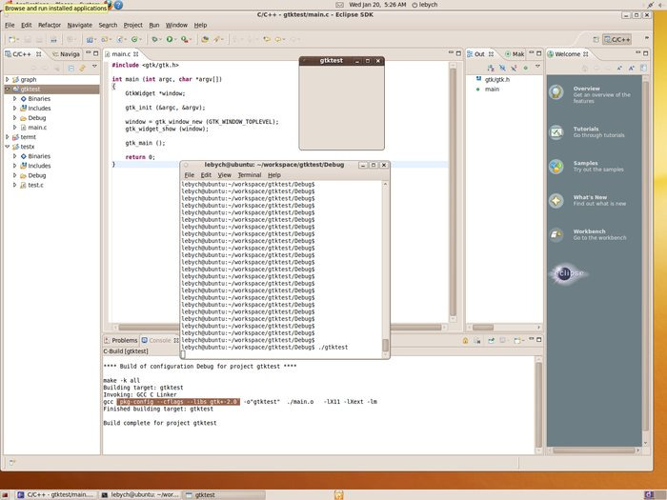This screenshot has width=667, height=500.
Task: Click the editor vertical scrollbar
Action: [x=453, y=191]
